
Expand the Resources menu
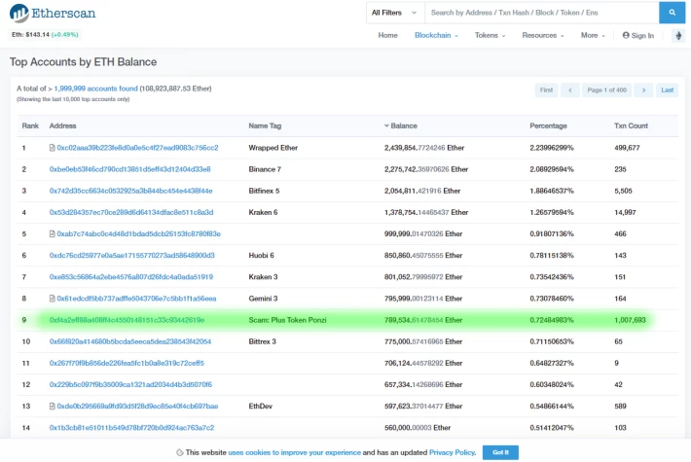542,36
